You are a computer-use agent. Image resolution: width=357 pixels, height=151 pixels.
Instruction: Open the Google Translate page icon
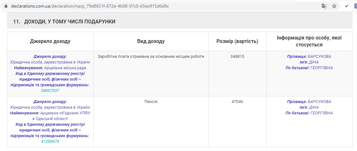coord(324,6)
